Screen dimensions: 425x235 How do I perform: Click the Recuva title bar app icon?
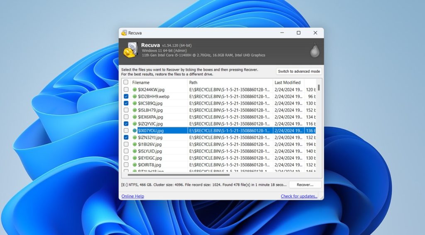point(124,33)
